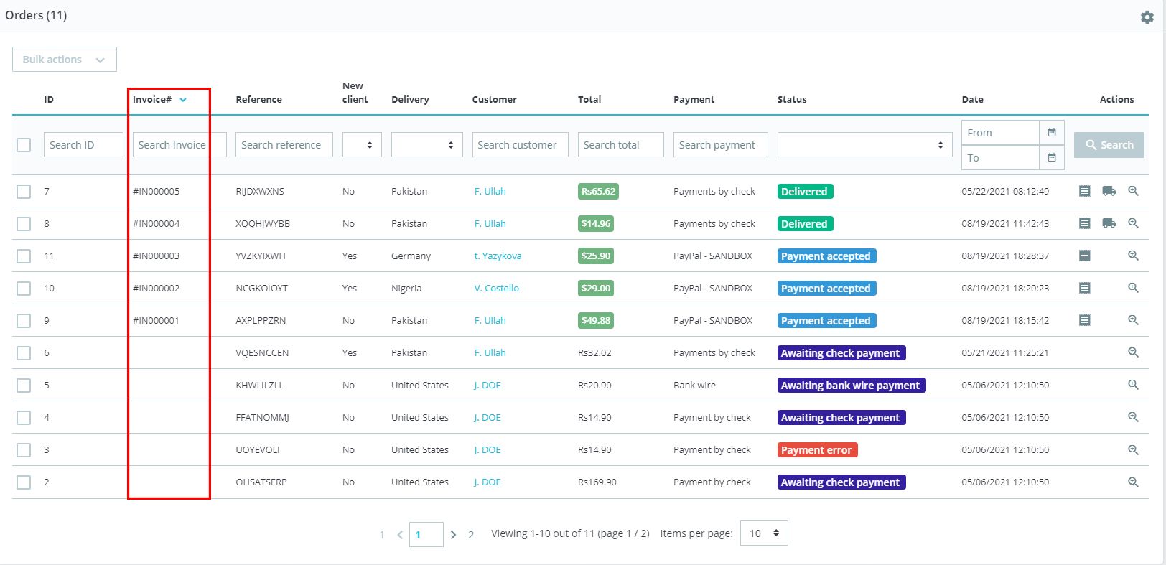The height and width of the screenshot is (565, 1166).
Task: View invoice icon for order 9
Action: point(1084,320)
